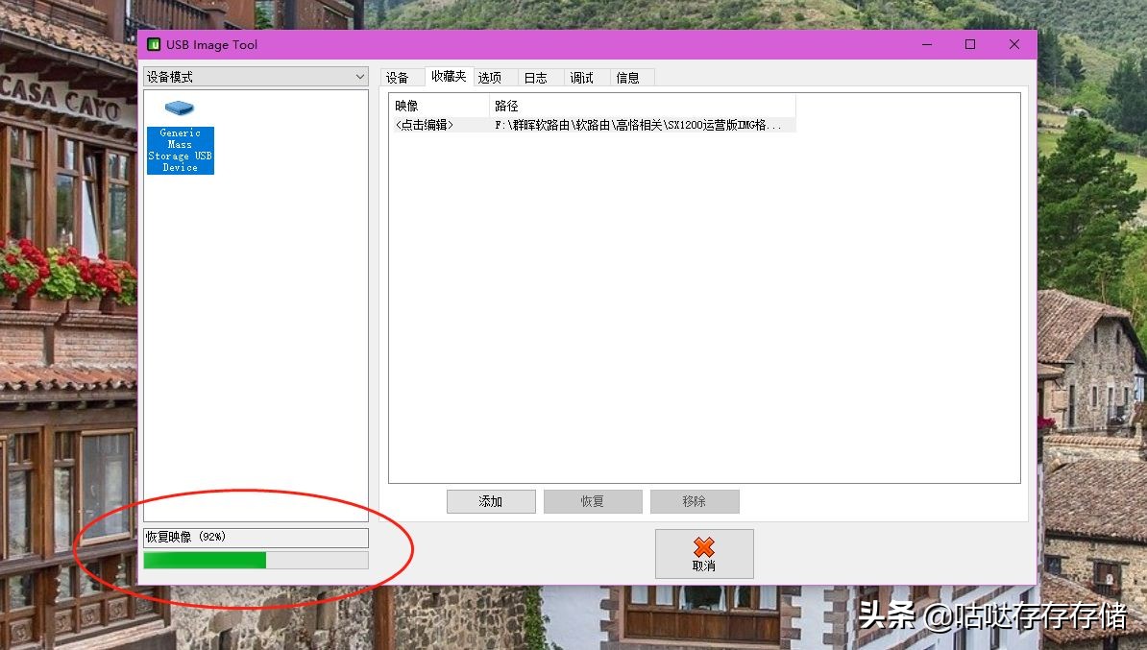Open the 选项 tab

click(491, 77)
